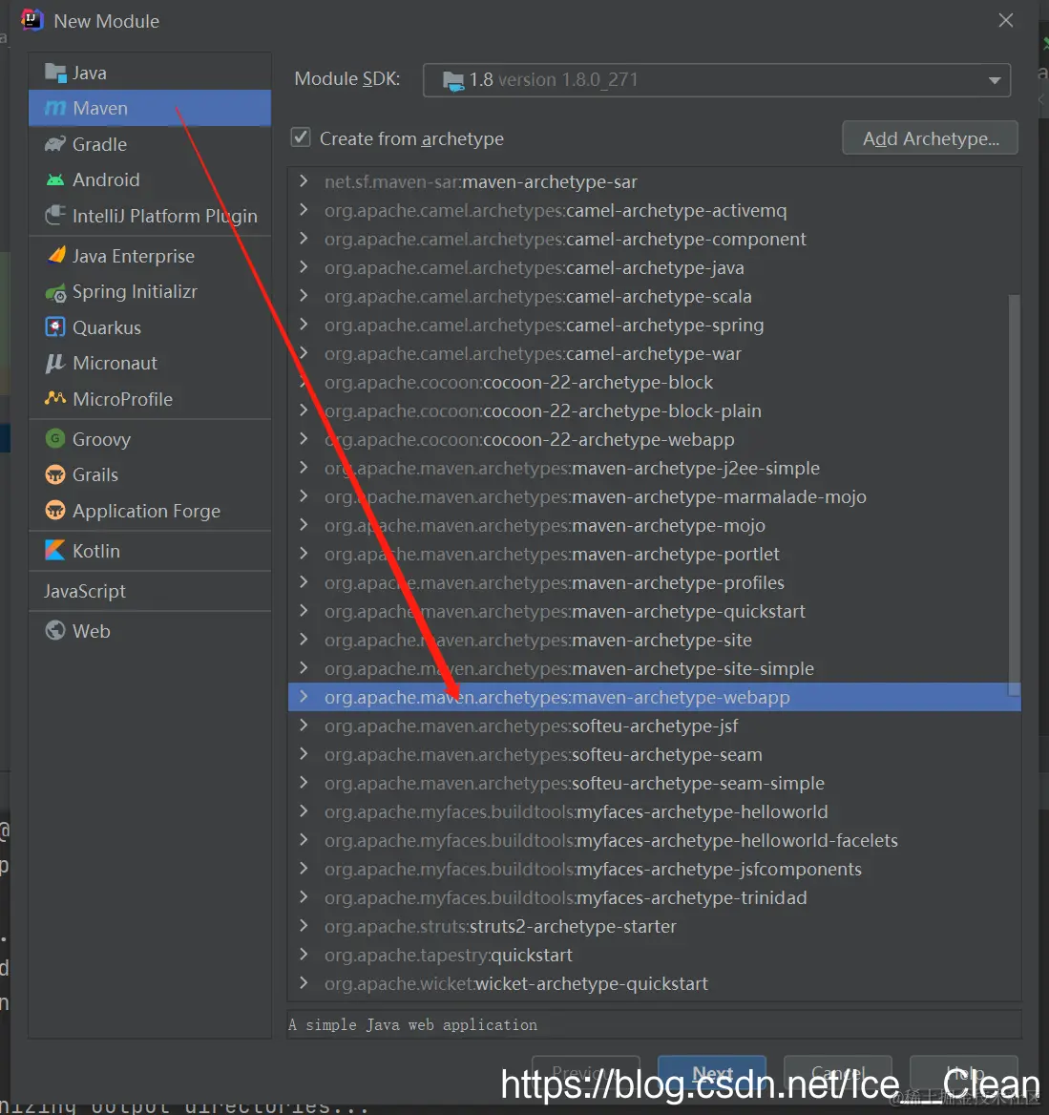Image resolution: width=1049 pixels, height=1115 pixels.
Task: Select maven-archetype-marmalade-mojo archetype
Action: (x=654, y=496)
